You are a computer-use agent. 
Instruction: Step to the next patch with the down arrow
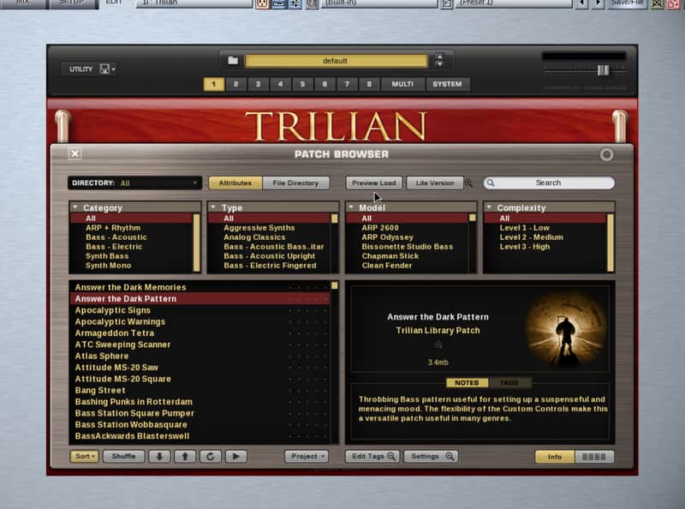click(x=159, y=457)
